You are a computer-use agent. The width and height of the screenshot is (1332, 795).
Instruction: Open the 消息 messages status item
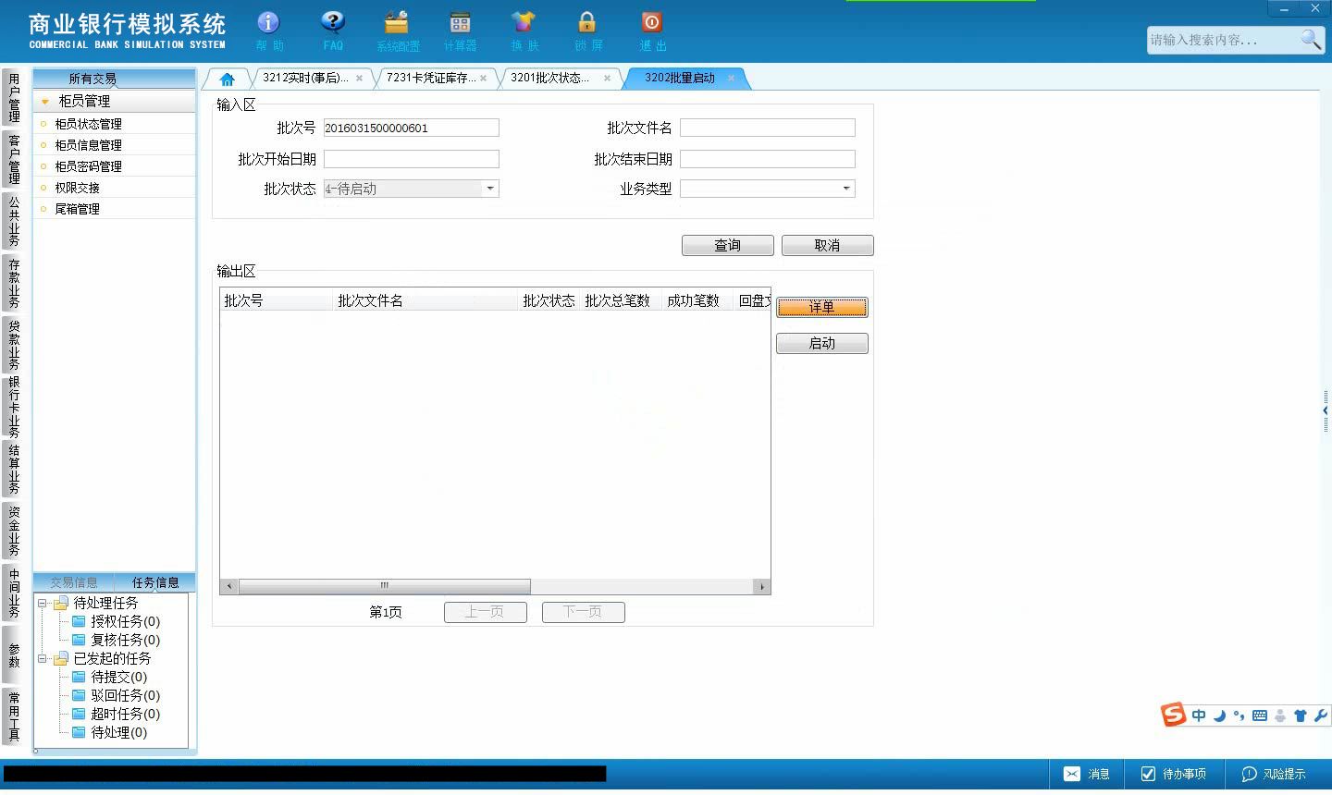pyautogui.click(x=1087, y=774)
